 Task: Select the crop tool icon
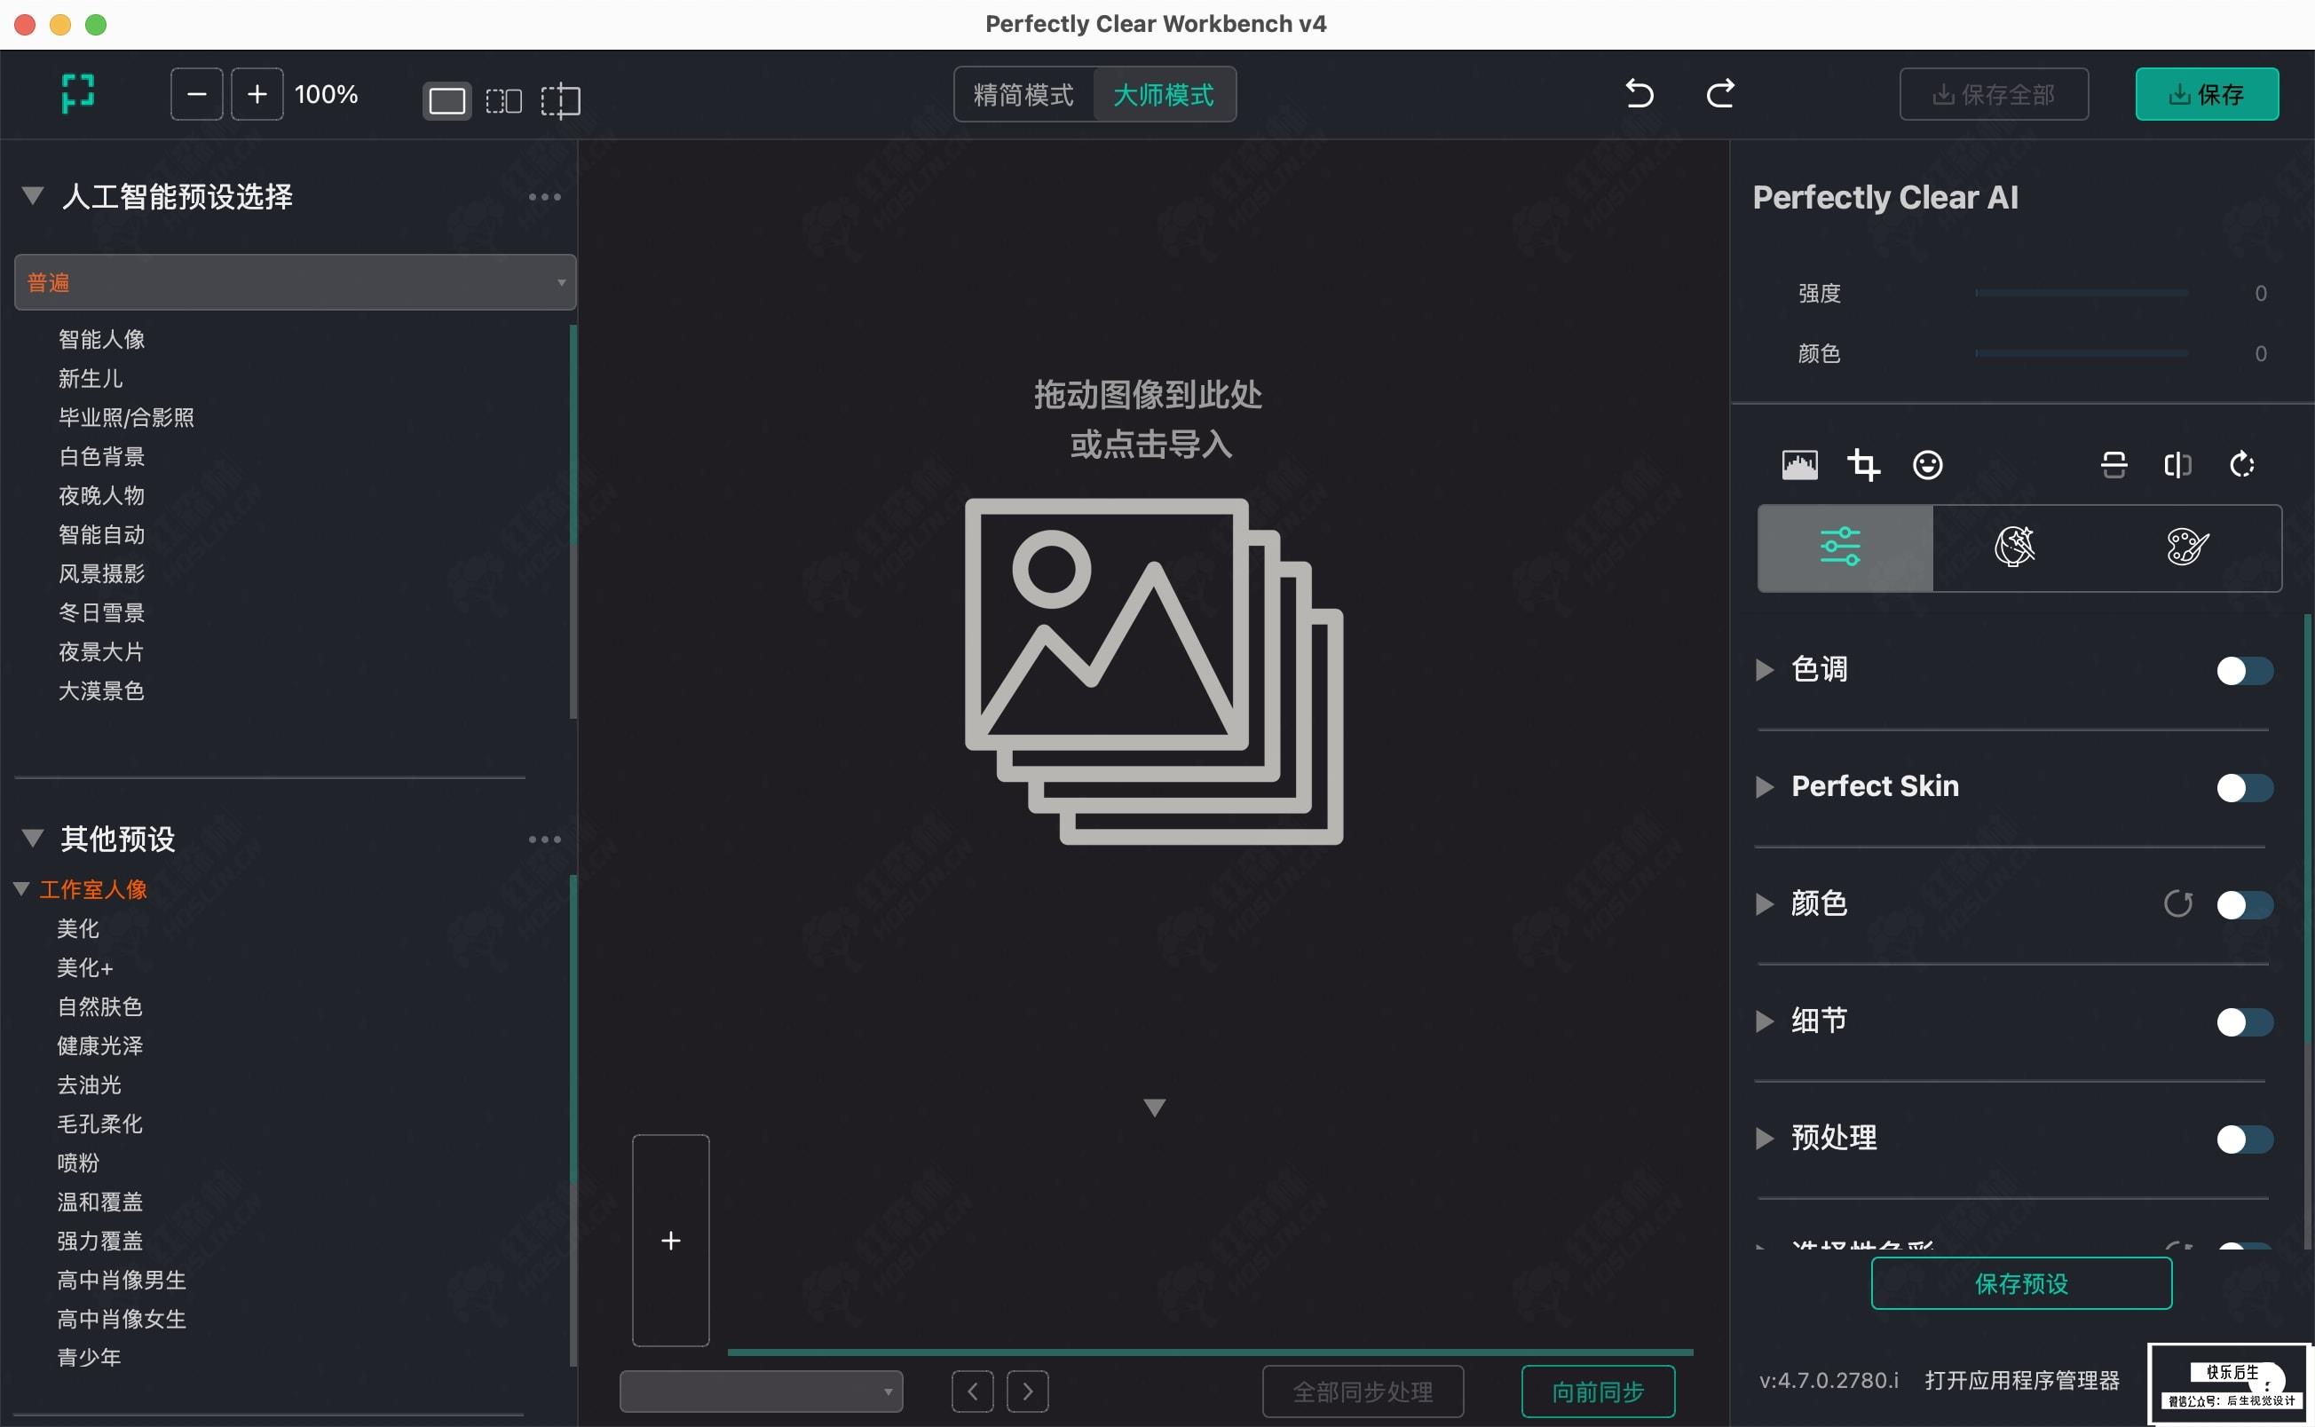click(1863, 464)
